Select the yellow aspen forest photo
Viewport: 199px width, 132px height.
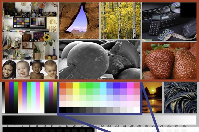(121, 21)
